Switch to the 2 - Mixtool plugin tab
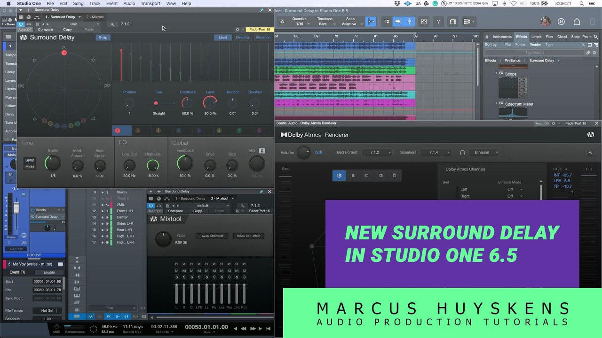Viewport: 602px width, 338px height. coord(95,17)
